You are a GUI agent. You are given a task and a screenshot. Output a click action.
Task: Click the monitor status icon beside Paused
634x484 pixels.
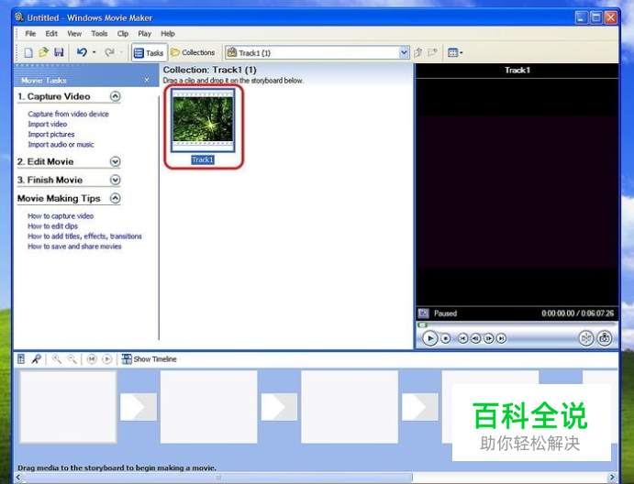coord(423,313)
